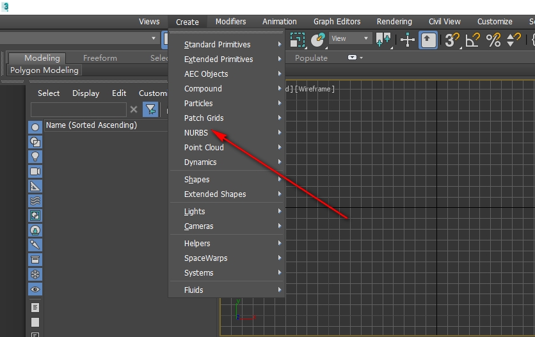Click the Polygon Modeling panel button
This screenshot has height=337, width=535.
point(44,70)
